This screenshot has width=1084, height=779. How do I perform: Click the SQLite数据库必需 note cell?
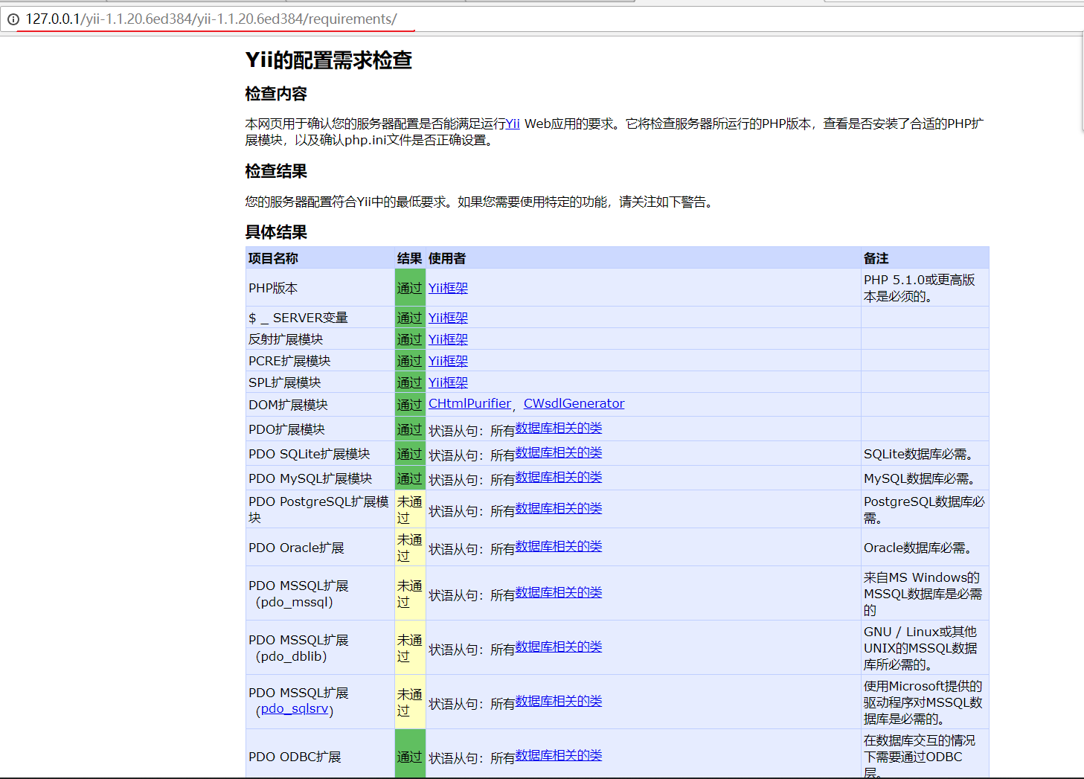[925, 454]
